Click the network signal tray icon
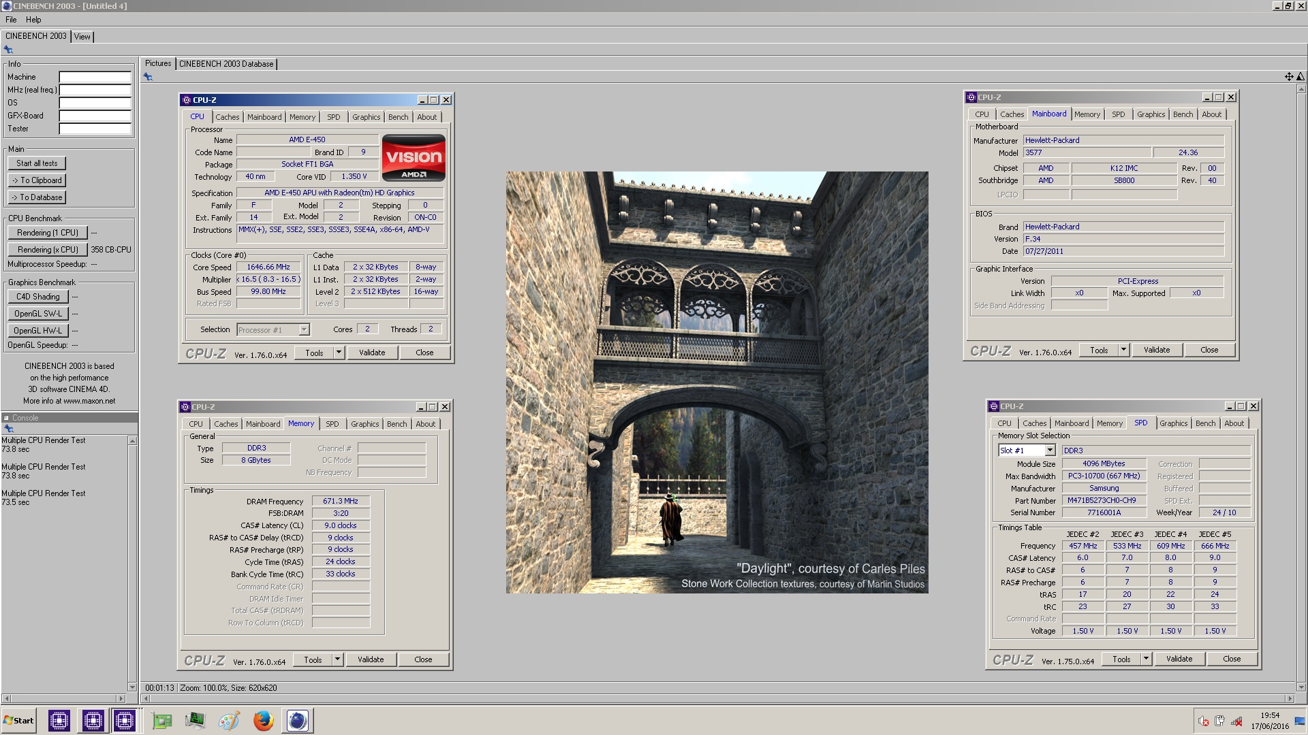The image size is (1308, 735). coord(1236,721)
